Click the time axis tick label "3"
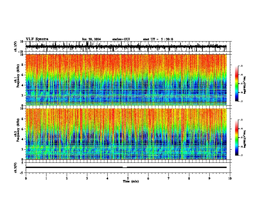Screen dimensions: 259x200 tap(87, 178)
